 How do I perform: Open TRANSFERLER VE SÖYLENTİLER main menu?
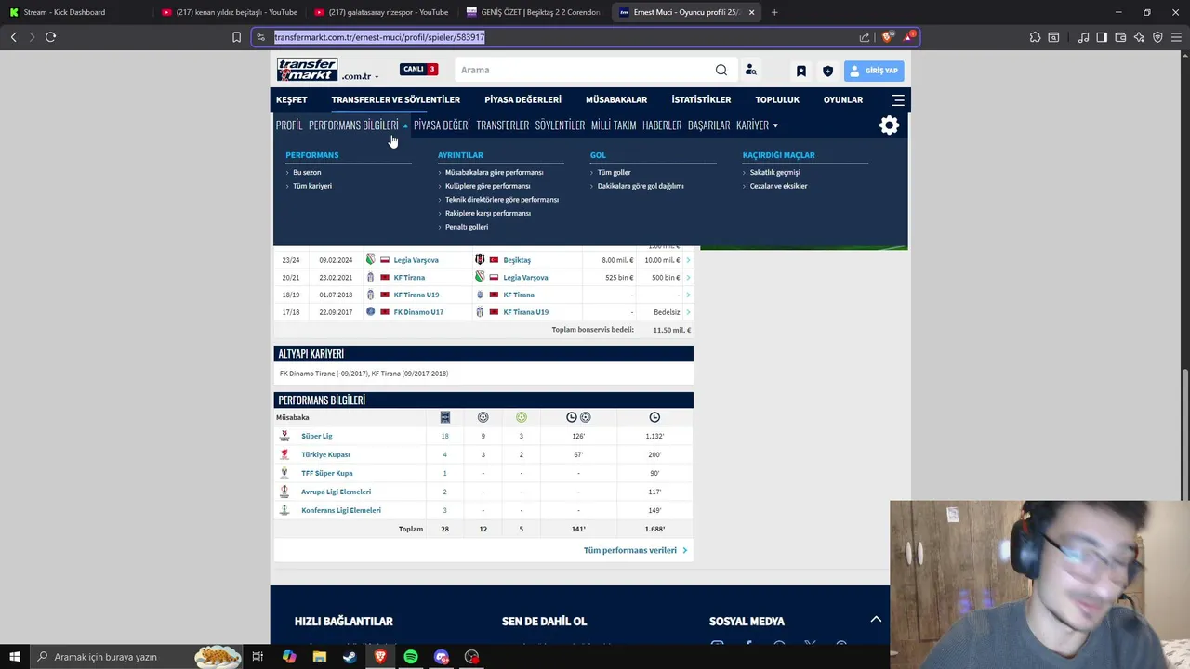point(396,99)
